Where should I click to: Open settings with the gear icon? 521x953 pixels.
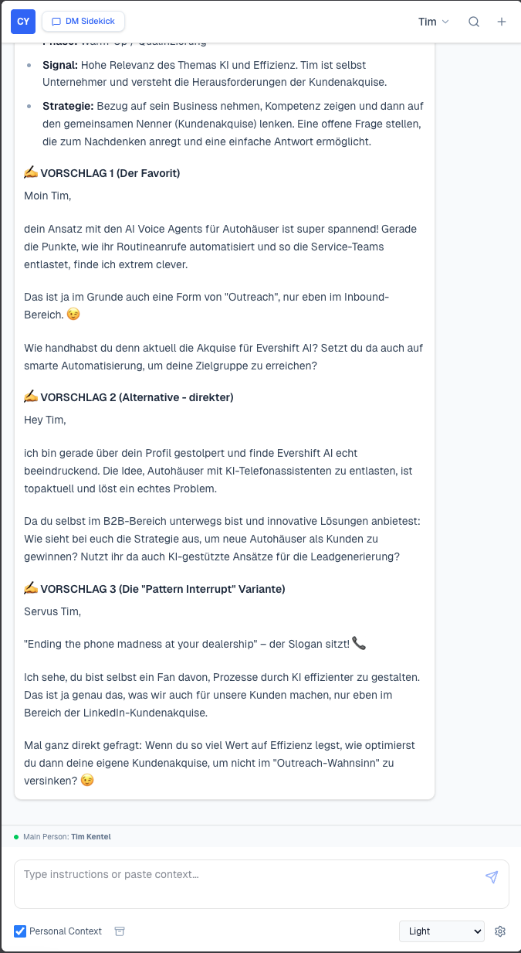500,931
